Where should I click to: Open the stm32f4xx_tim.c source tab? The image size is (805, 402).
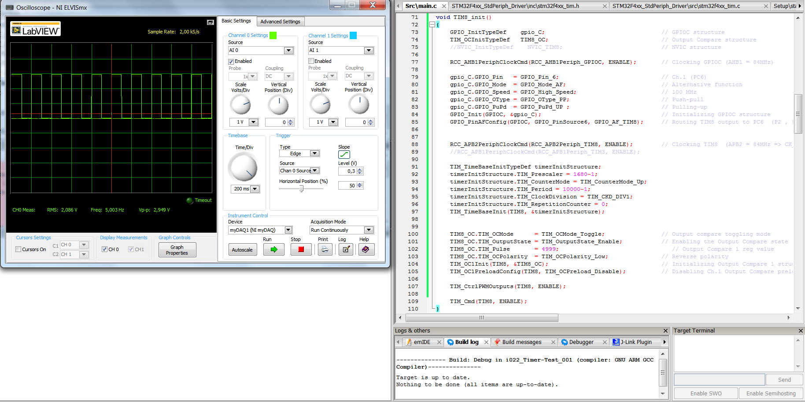[x=676, y=6]
